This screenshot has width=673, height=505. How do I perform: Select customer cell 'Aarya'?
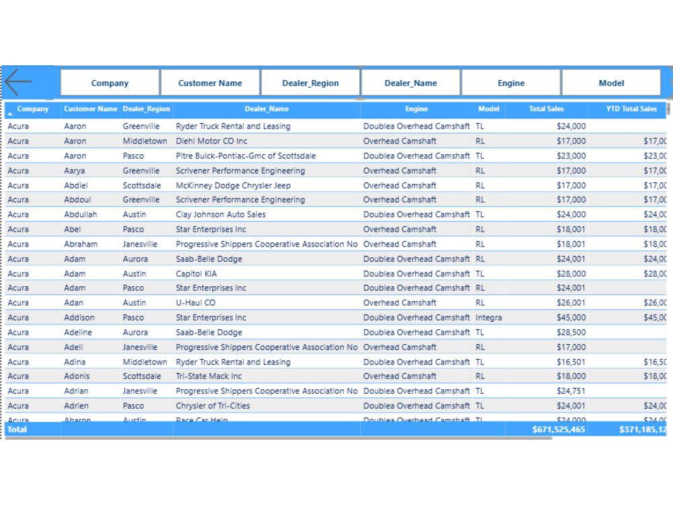[x=74, y=171]
